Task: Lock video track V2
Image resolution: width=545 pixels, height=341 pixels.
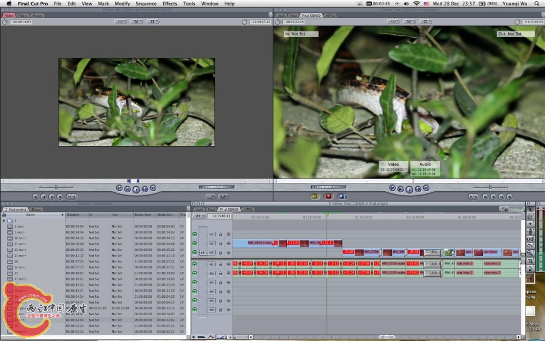Action: tap(220, 243)
